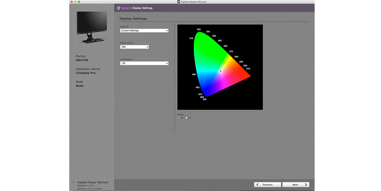Go back with the Previous button

pos(267,185)
